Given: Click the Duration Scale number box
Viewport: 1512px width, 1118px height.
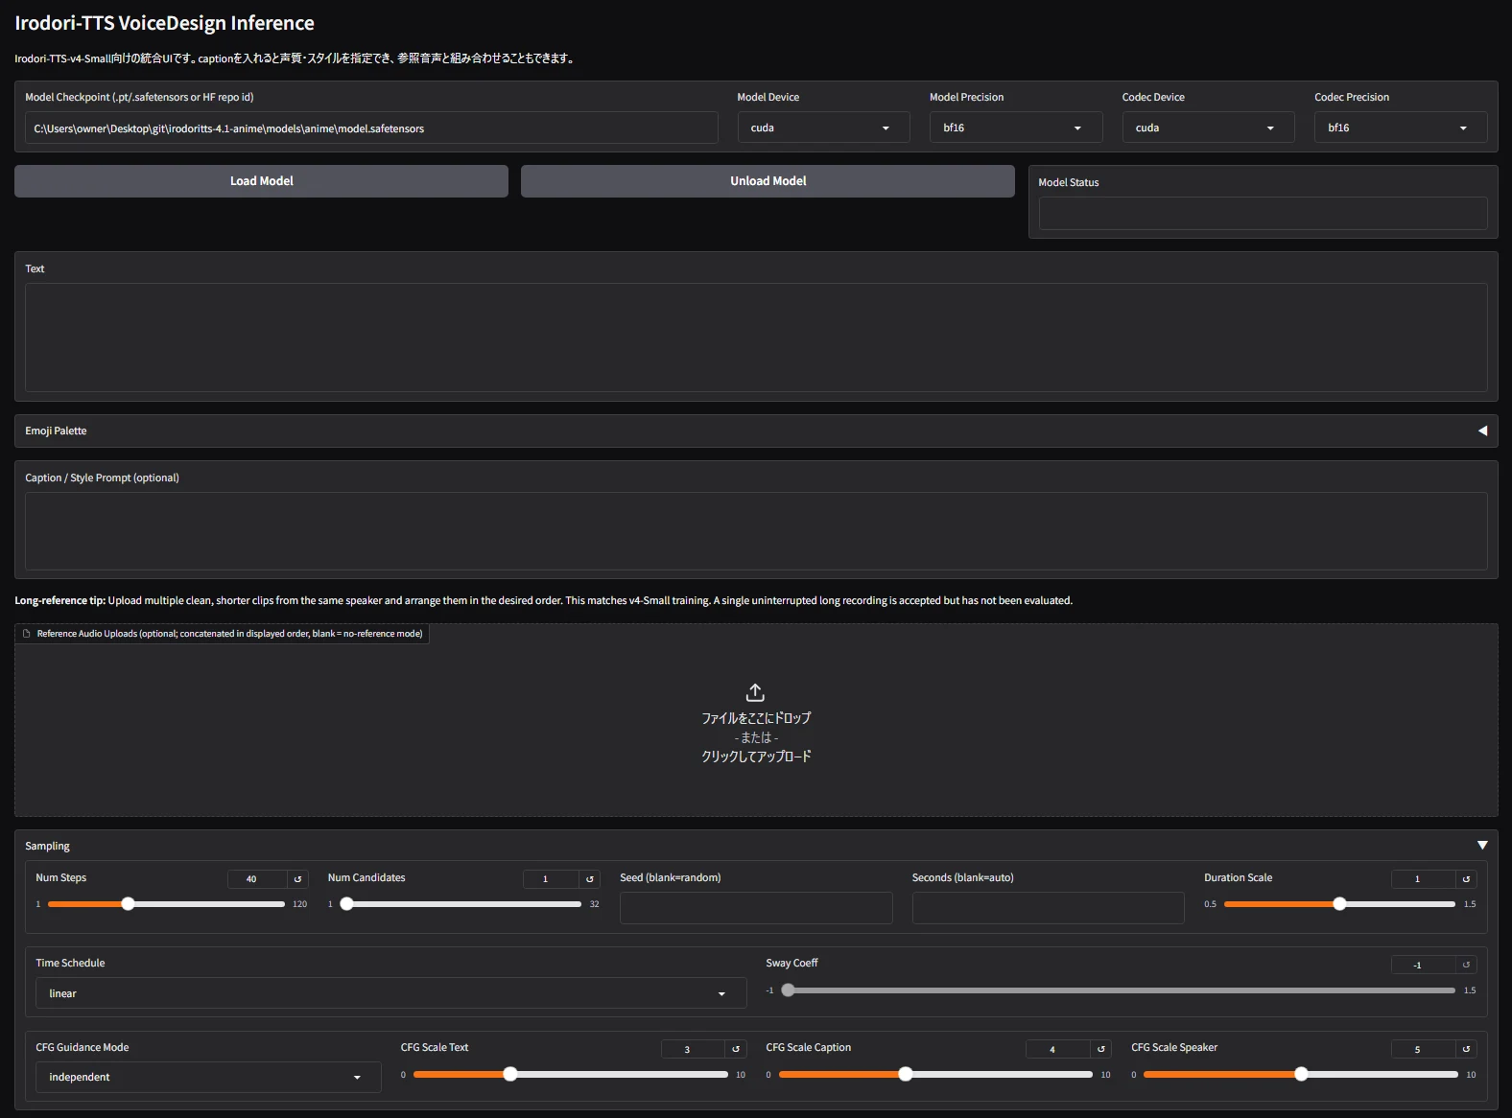Looking at the screenshot, I should (1424, 879).
